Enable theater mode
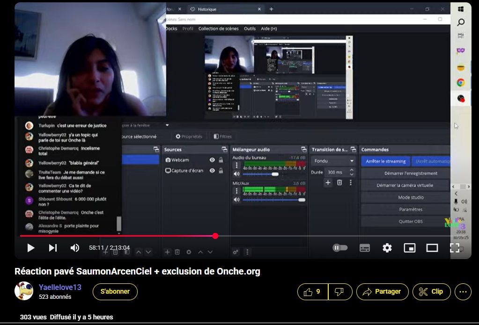The height and width of the screenshot is (325, 479). click(432, 248)
